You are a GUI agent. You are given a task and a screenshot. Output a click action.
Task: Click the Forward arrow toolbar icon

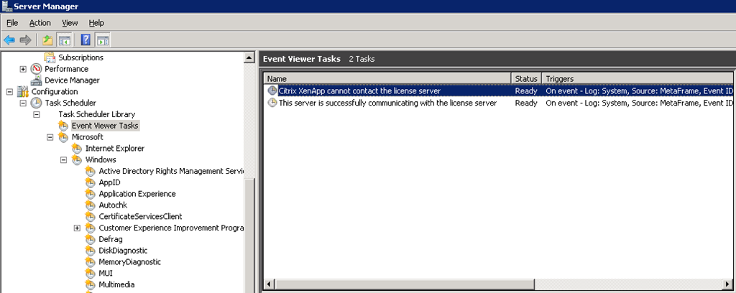pyautogui.click(x=25, y=40)
